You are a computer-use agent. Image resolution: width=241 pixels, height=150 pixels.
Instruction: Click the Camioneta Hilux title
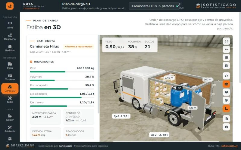pos(44,46)
